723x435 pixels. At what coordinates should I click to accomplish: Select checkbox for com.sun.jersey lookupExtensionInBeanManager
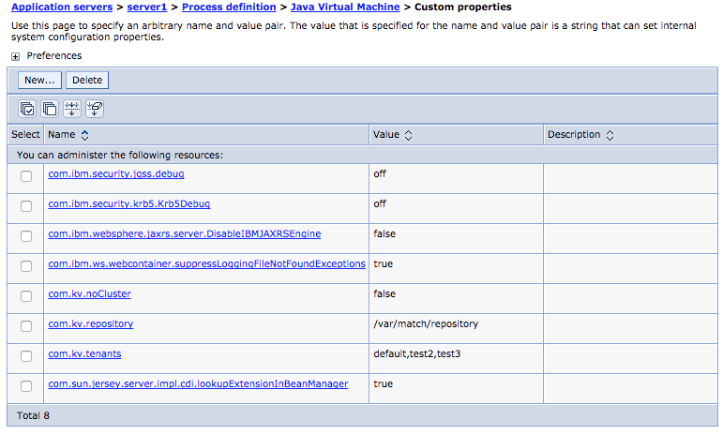[26, 385]
